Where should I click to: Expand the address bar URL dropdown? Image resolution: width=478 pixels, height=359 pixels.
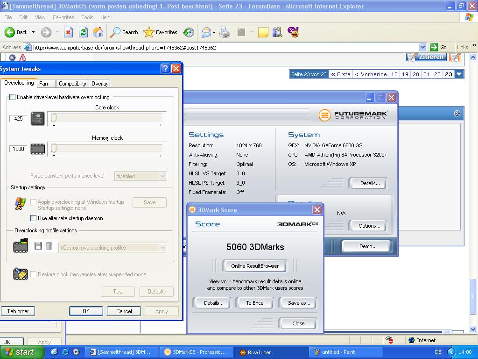(x=422, y=47)
